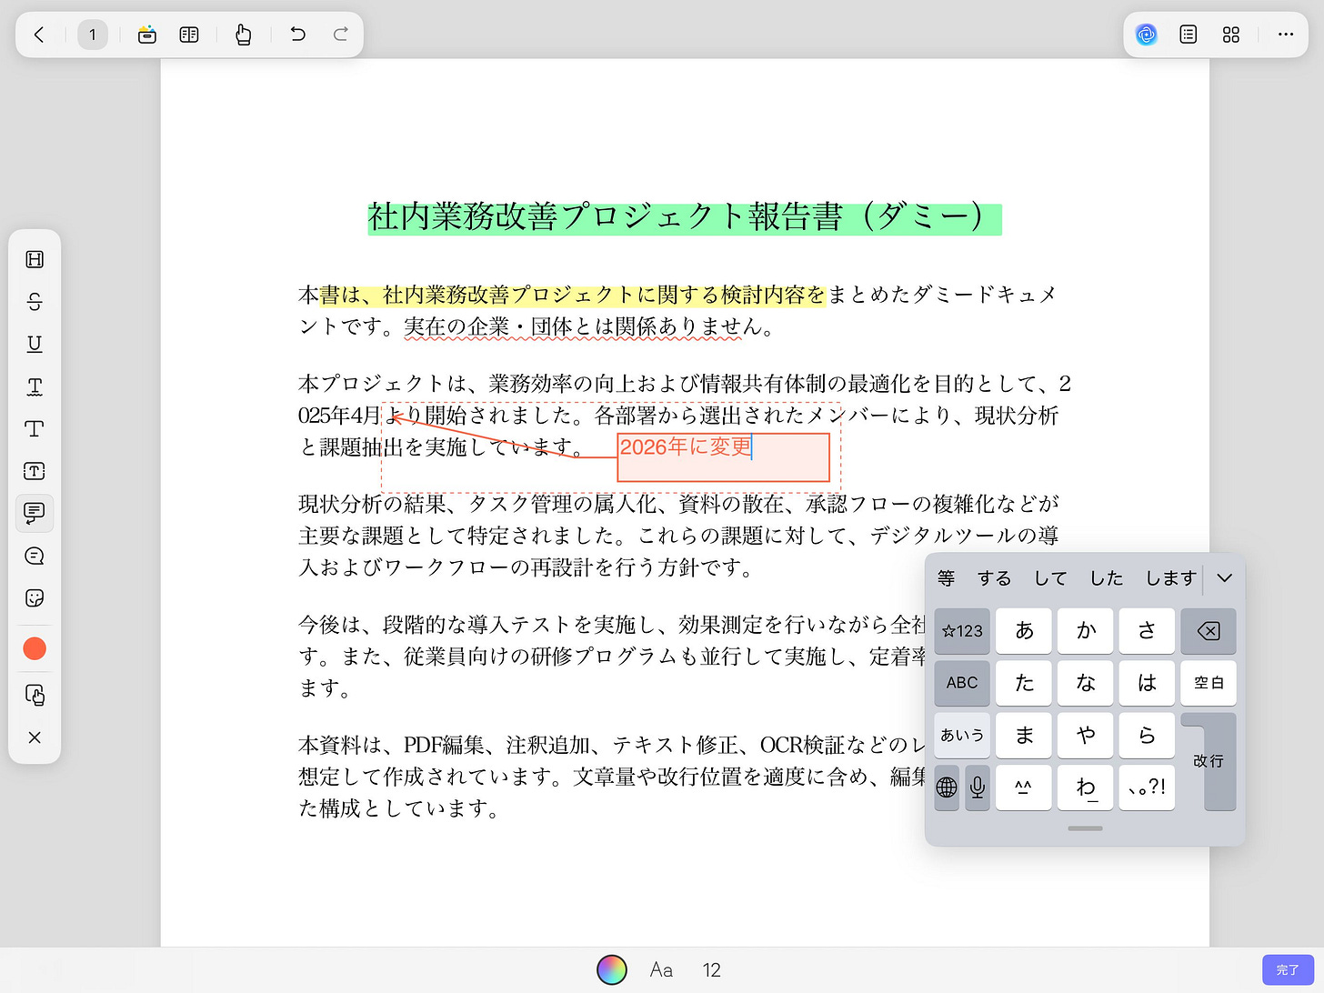Image resolution: width=1324 pixels, height=993 pixels.
Task: Choose the text box annotation tool
Action: (35, 471)
